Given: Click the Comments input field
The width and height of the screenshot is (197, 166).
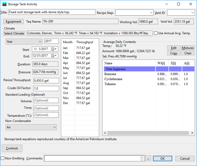Looking at the screenshot, I should pos(92,158).
